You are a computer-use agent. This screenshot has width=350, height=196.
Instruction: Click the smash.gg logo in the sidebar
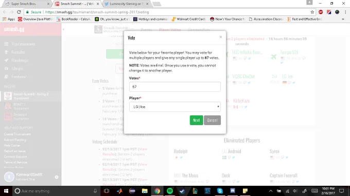click(x=14, y=29)
